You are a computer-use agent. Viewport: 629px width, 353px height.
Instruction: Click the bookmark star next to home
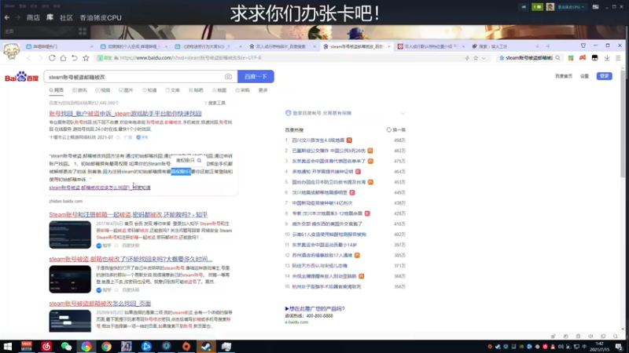tap(86, 58)
